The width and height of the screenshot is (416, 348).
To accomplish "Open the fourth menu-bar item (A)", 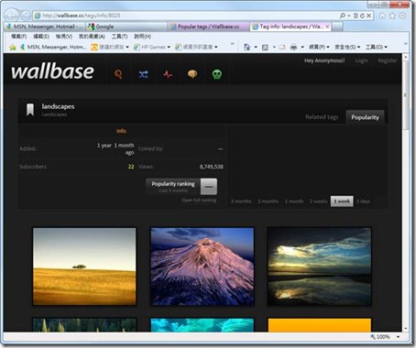I will (92, 37).
